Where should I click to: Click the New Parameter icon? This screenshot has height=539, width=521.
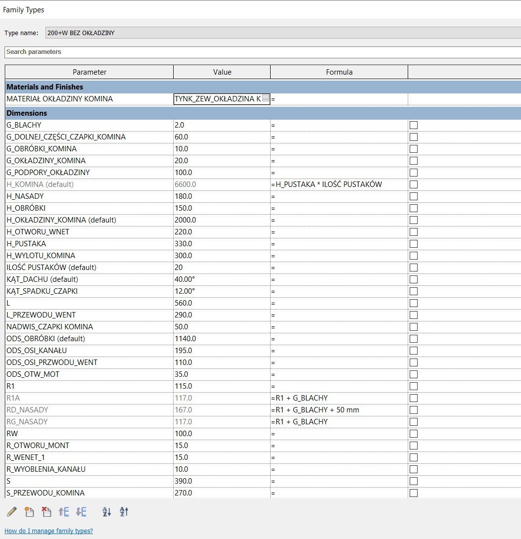coord(29,512)
